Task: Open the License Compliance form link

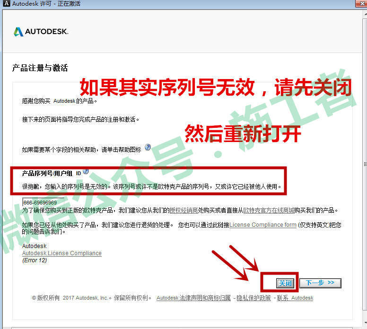Action: (263, 225)
